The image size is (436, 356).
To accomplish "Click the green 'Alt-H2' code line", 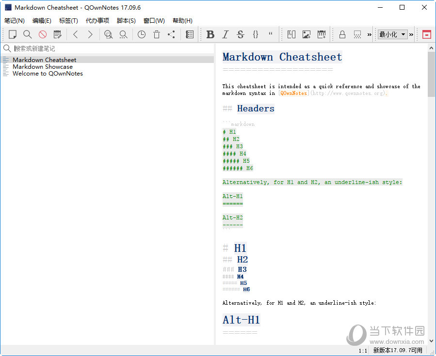I will pyautogui.click(x=232, y=217).
